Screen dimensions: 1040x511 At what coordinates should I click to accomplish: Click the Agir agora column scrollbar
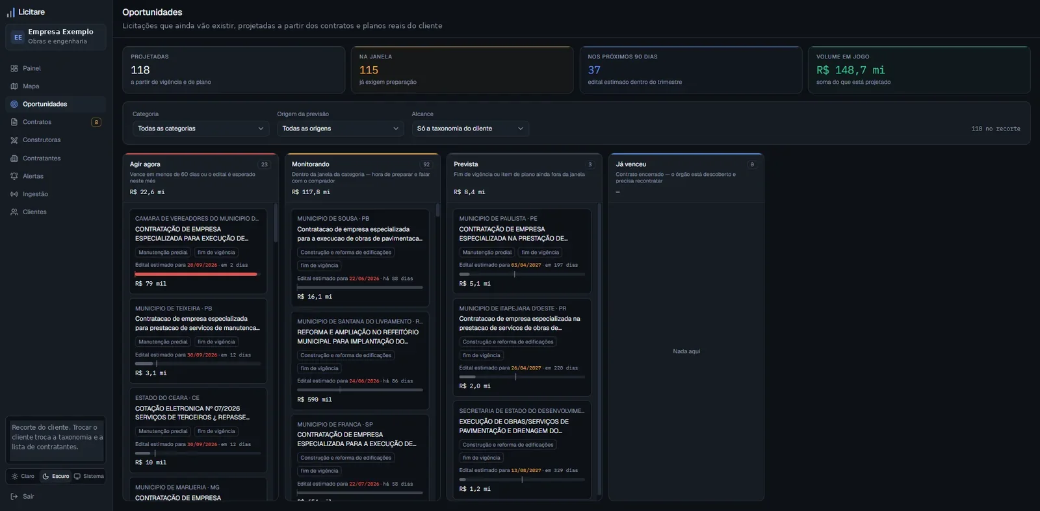pos(276,223)
